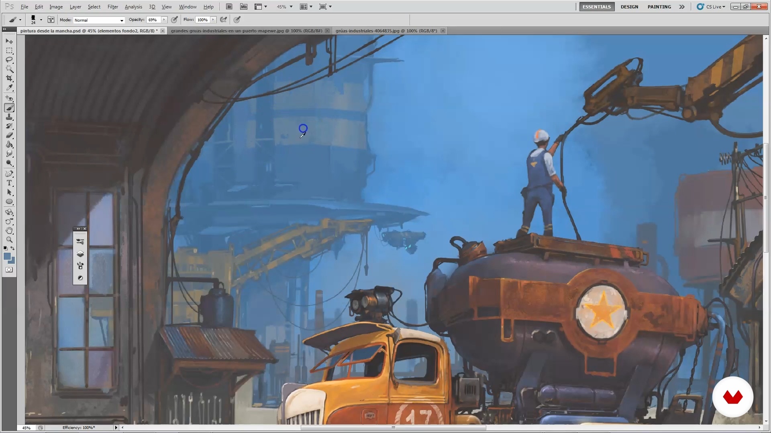Image resolution: width=771 pixels, height=433 pixels.
Task: Select the Type tool
Action: click(x=9, y=183)
